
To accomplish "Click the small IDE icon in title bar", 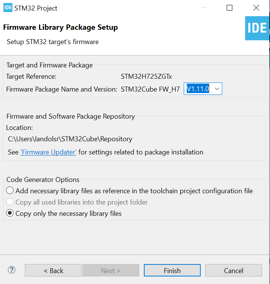I will pos(8,8).
